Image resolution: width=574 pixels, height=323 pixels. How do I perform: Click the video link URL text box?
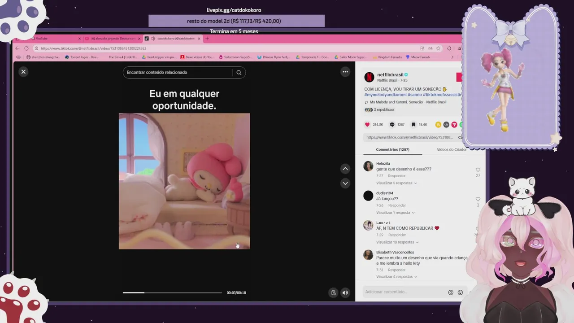[x=409, y=137]
